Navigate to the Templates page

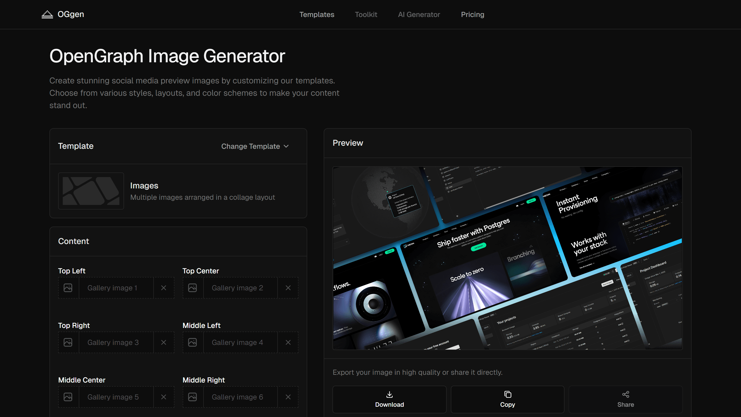click(317, 14)
